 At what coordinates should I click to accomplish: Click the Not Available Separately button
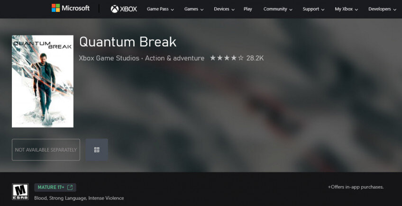(46, 150)
